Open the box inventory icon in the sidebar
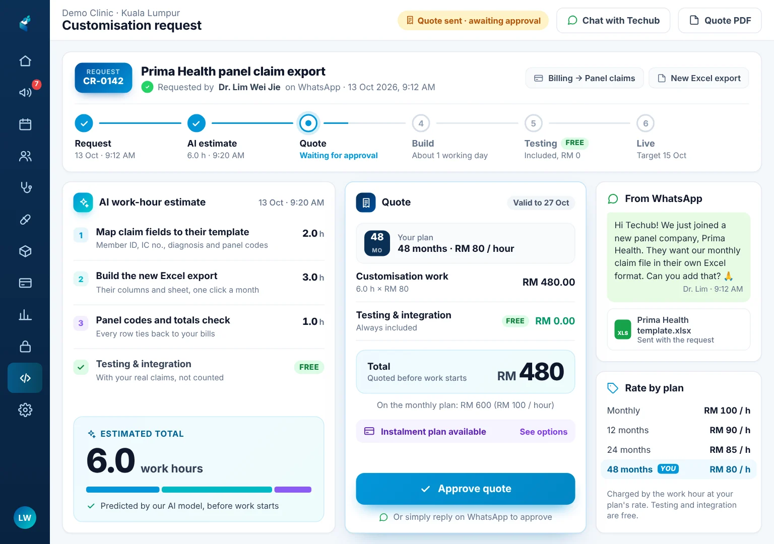774x544 pixels. pyautogui.click(x=25, y=251)
